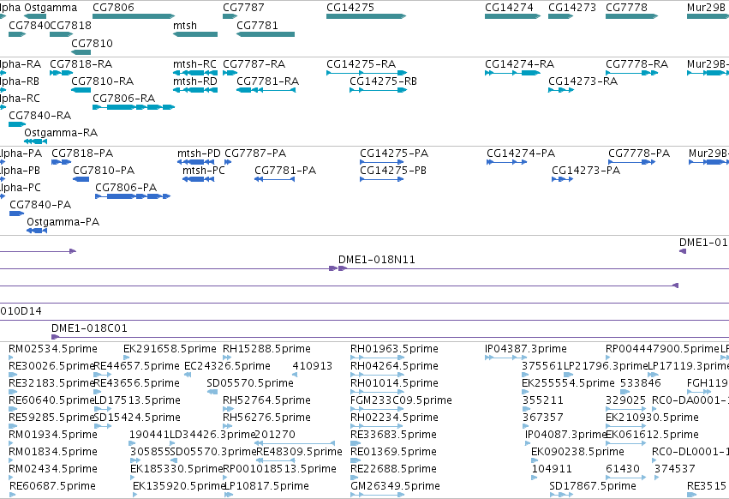
Task: Select the IP04387.3prime EST label
Action: tap(526, 349)
